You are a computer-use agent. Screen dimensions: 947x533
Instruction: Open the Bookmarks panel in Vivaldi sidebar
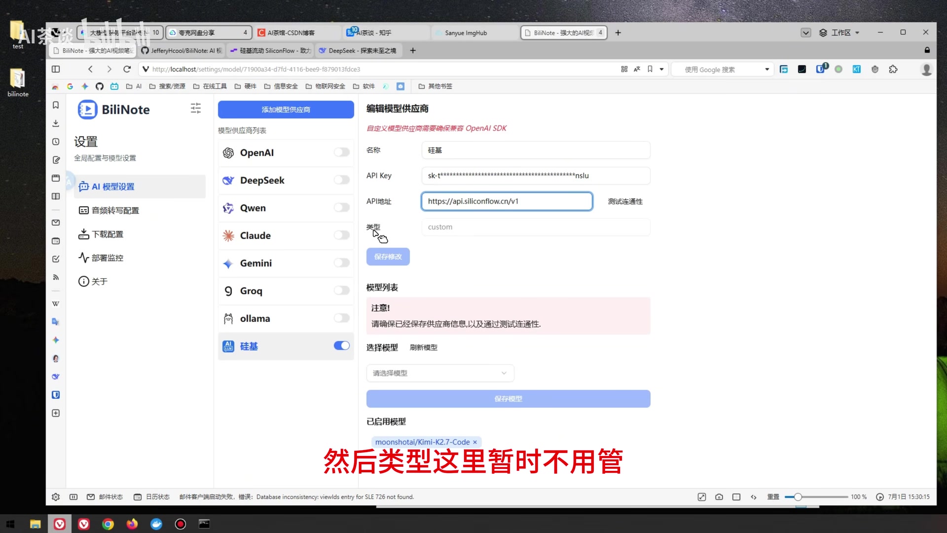click(56, 105)
